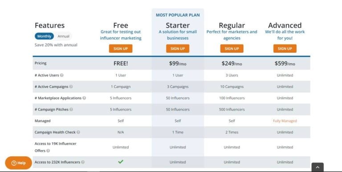
Task: Open Marketplace Applications info tooltip icon
Action: click(x=84, y=98)
